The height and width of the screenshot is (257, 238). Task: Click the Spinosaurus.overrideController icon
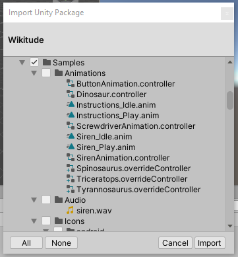pos(71,168)
